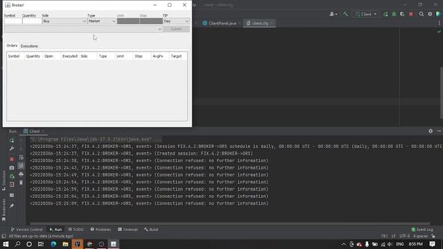Open IntelliJ IDEA from taskbar
The height and width of the screenshot is (249, 443).
click(x=78, y=244)
